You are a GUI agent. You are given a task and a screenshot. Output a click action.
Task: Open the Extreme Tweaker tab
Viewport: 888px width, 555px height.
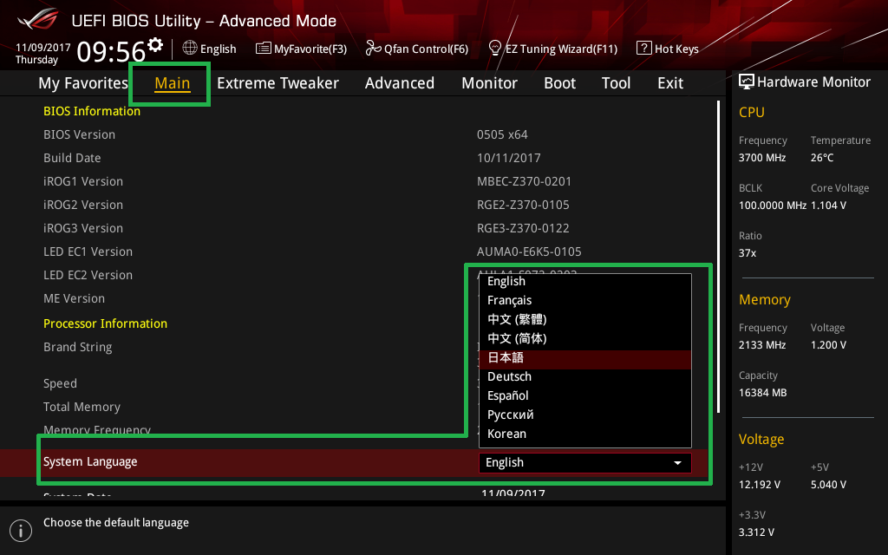[x=277, y=83]
